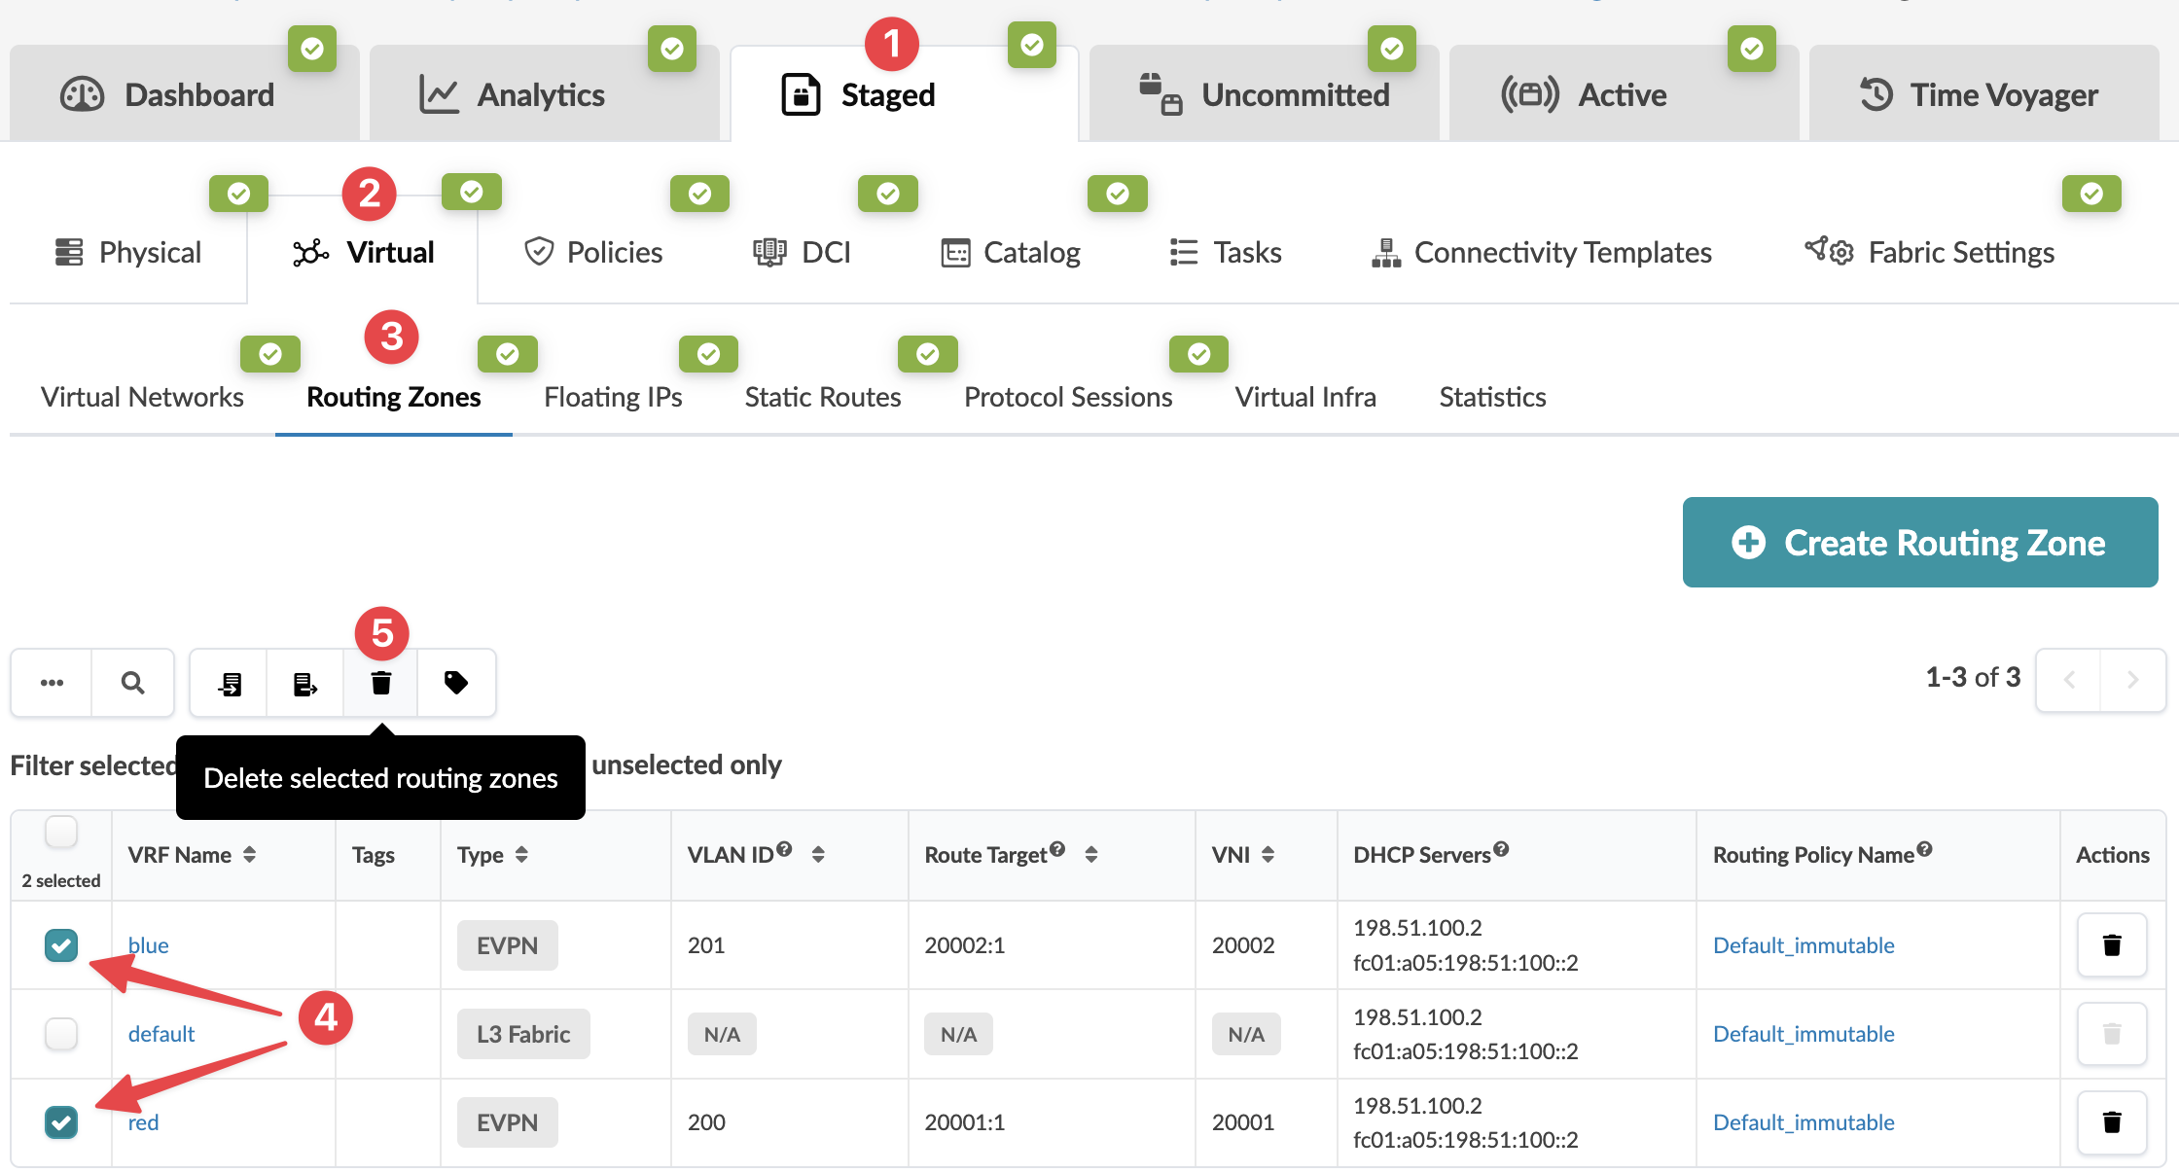Uncheck the blue routing zone checkbox

coord(61,944)
